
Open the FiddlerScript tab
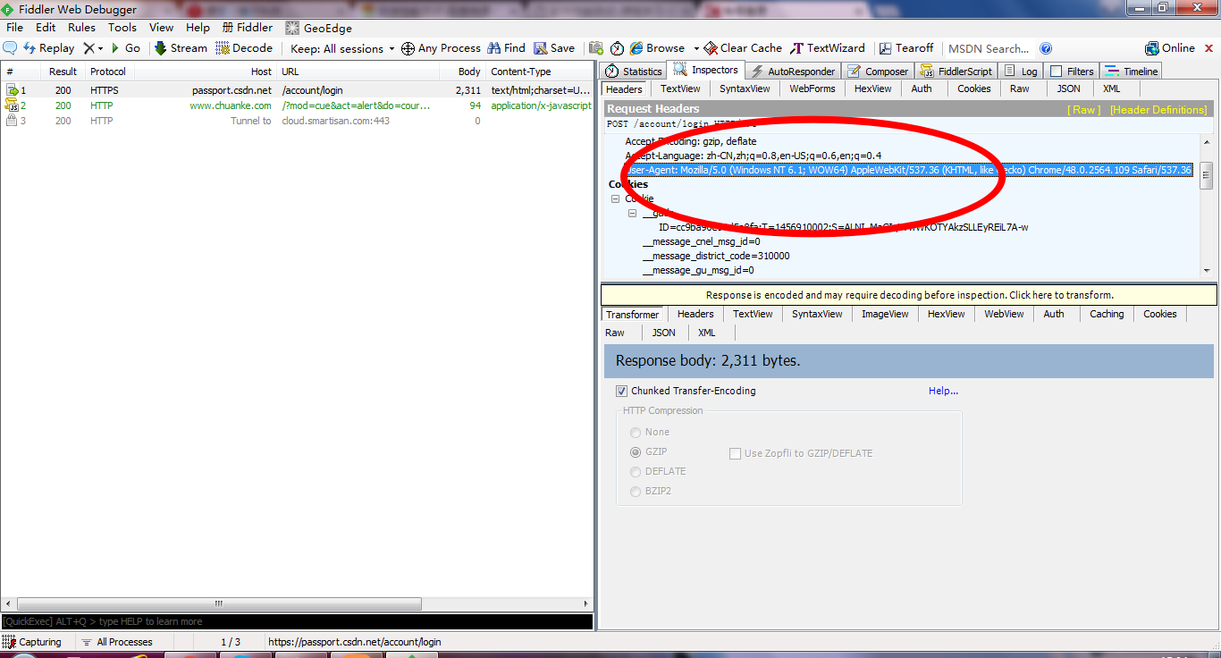pyautogui.click(x=956, y=71)
